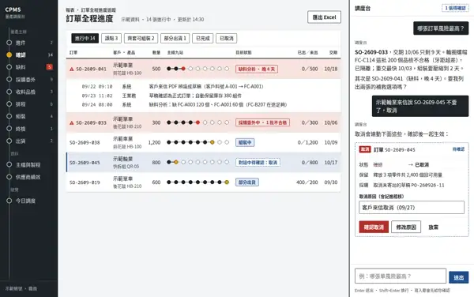Click the 09/24 08:00 log entry

point(204,104)
